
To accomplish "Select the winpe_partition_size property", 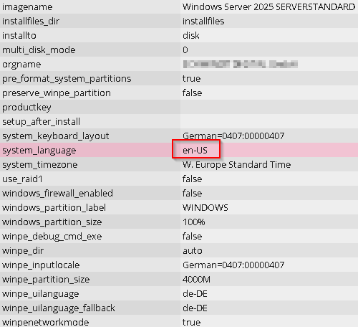I will coord(46,280).
